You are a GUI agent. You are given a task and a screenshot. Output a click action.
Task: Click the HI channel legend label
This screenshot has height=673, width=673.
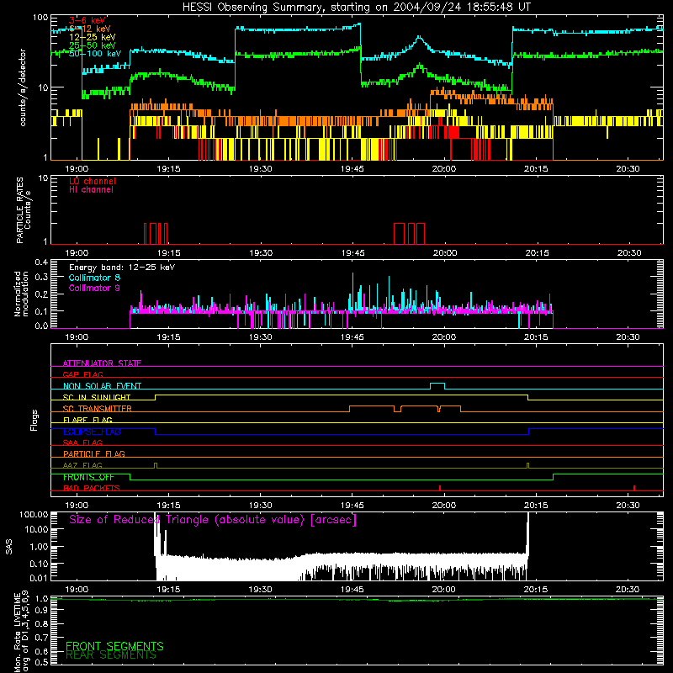[91, 189]
